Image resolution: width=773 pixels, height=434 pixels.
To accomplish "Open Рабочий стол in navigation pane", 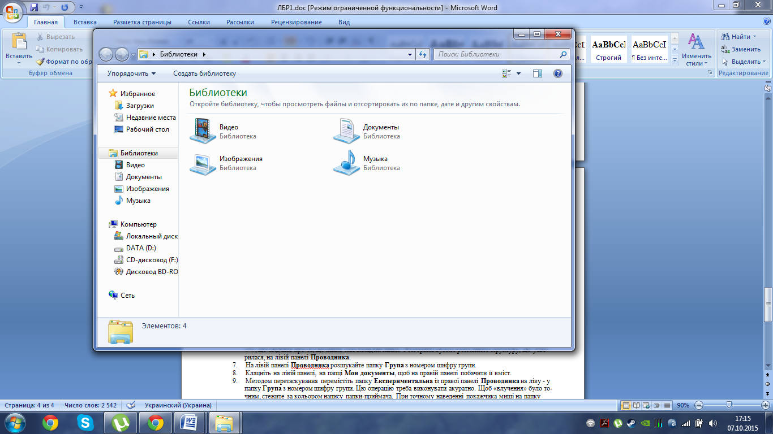I will tap(141, 129).
